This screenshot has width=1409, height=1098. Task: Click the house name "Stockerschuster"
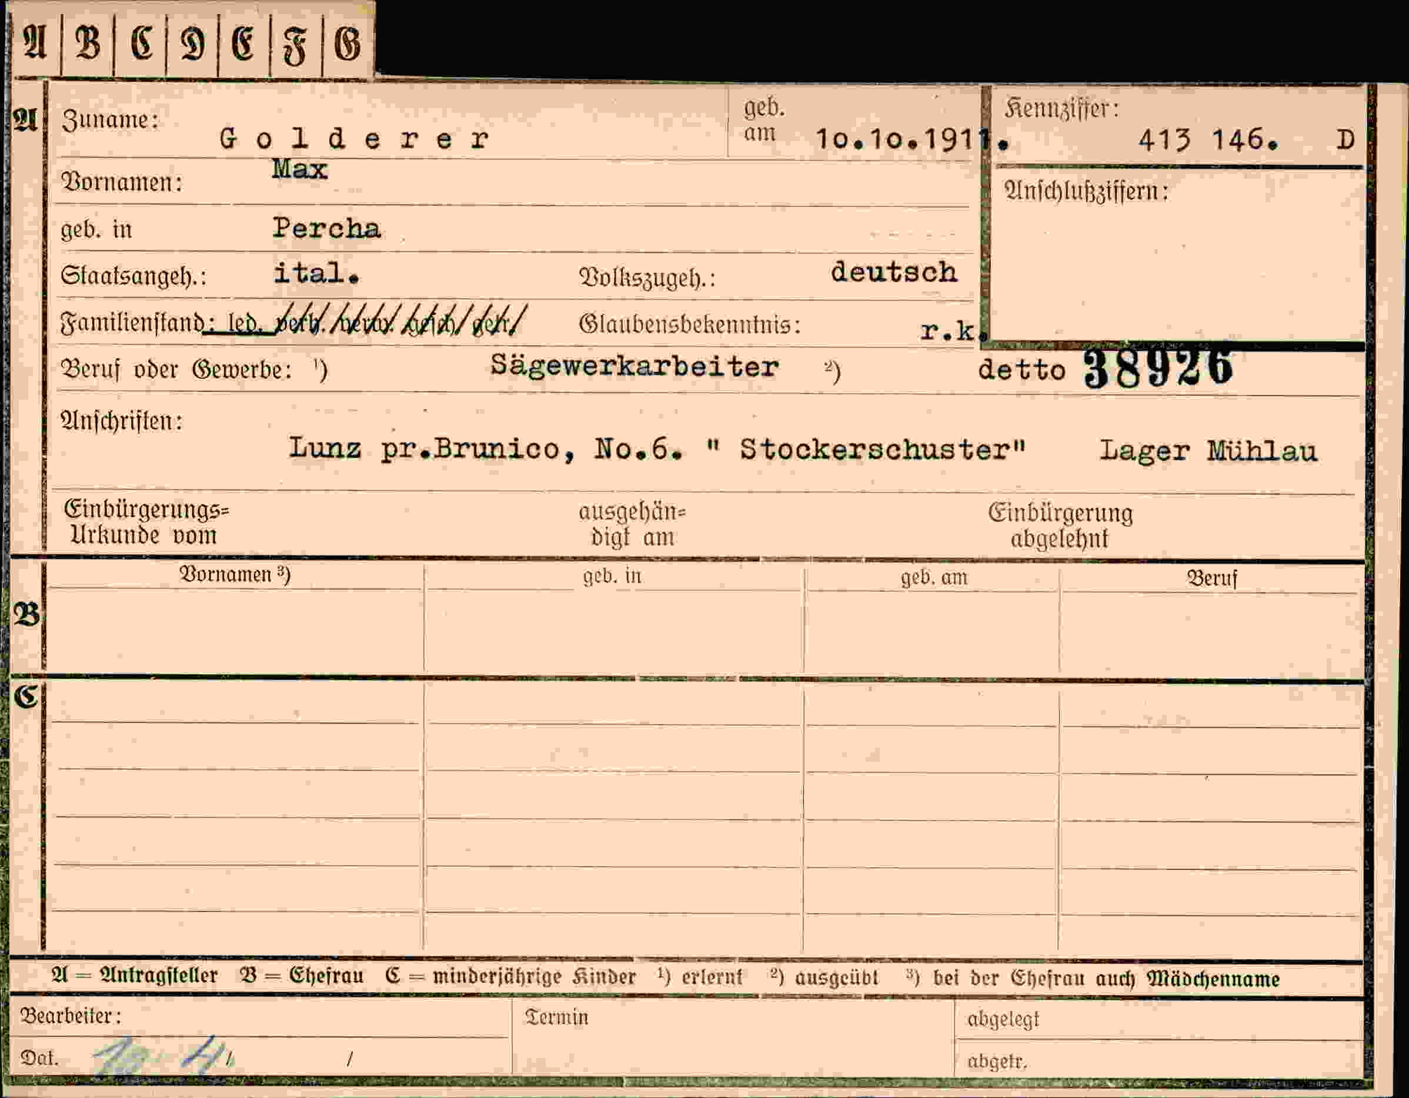point(866,450)
